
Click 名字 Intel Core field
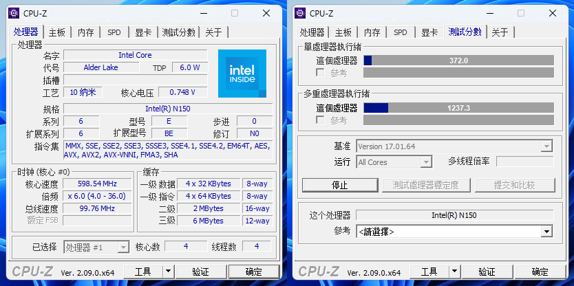(136, 55)
